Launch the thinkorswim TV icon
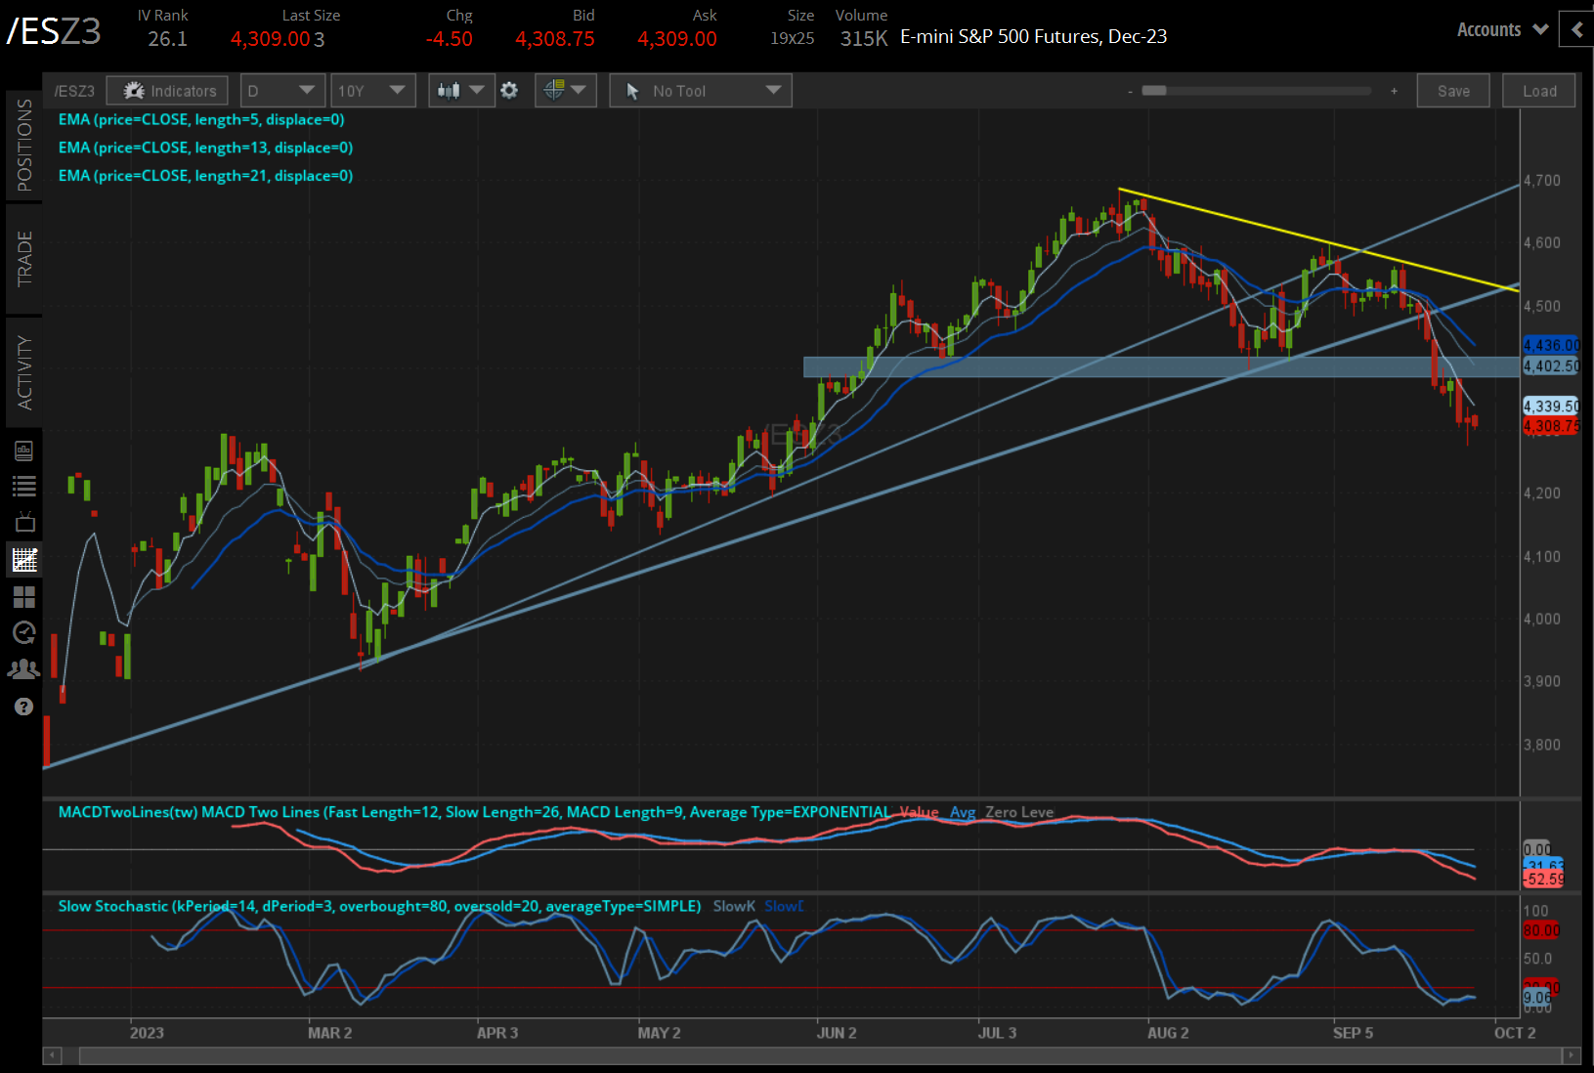This screenshot has width=1594, height=1073. click(x=24, y=521)
